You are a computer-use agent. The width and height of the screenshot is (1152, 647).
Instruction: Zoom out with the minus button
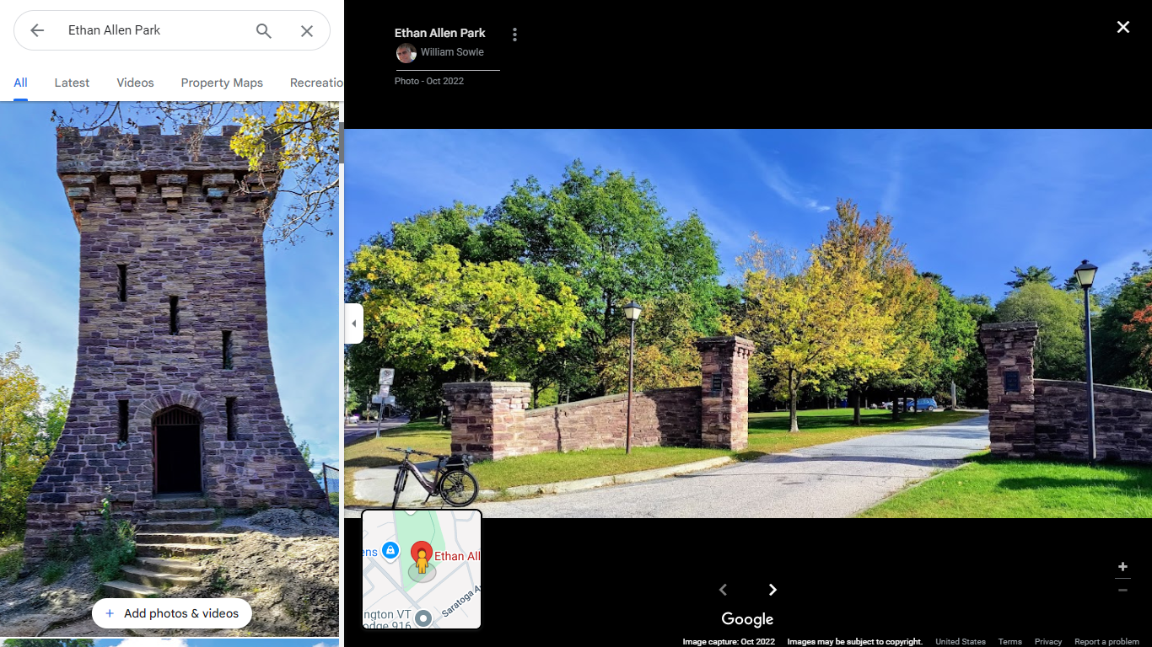click(1122, 590)
